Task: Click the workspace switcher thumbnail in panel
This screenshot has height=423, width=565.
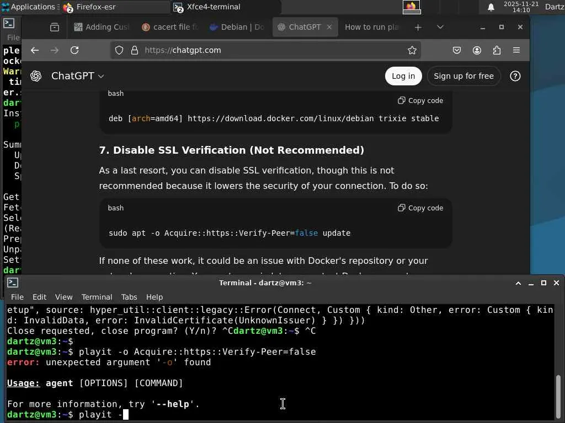Action: [412, 7]
